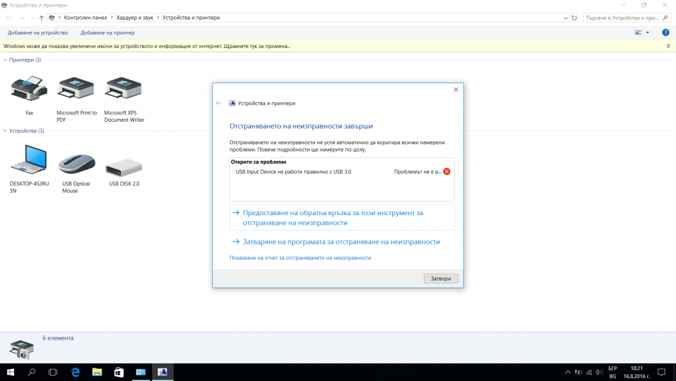This screenshot has width=676, height=381.
Task: Go up one level with up arrow
Action: click(x=41, y=18)
